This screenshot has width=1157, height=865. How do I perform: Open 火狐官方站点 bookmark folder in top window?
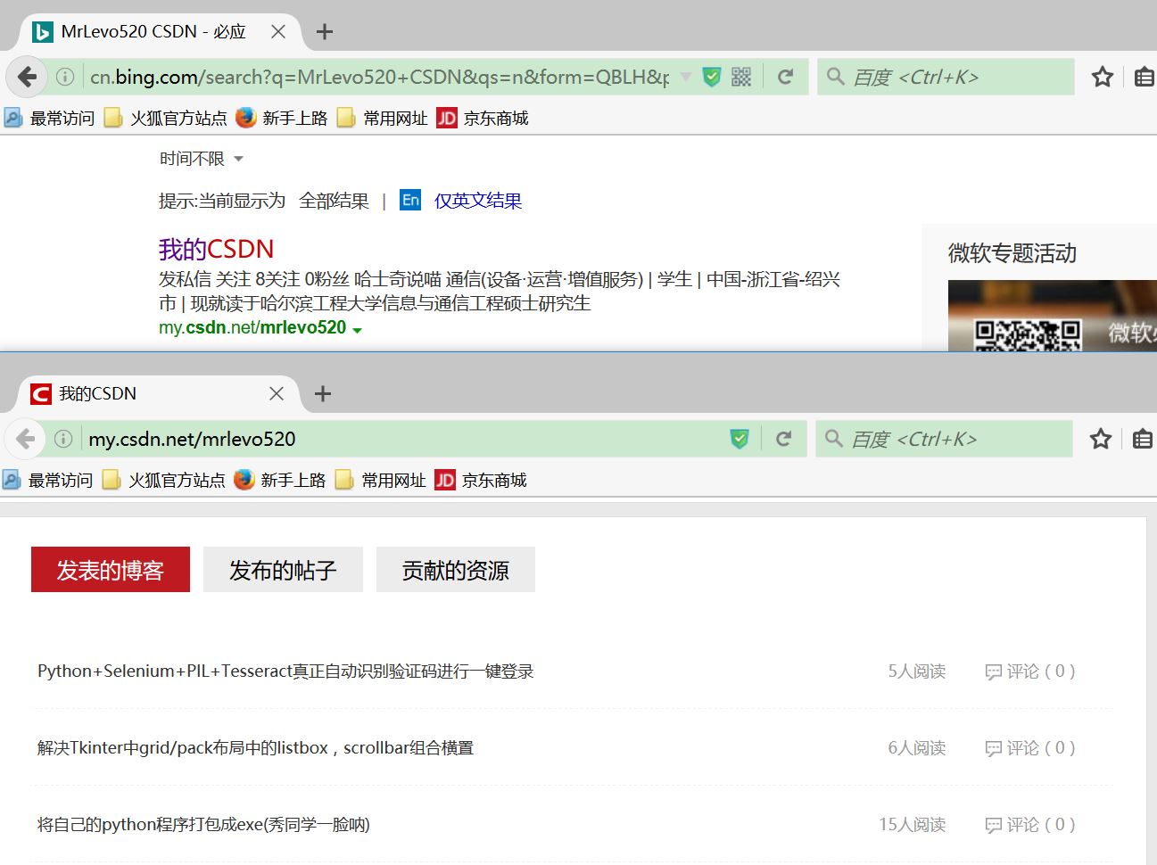[166, 118]
